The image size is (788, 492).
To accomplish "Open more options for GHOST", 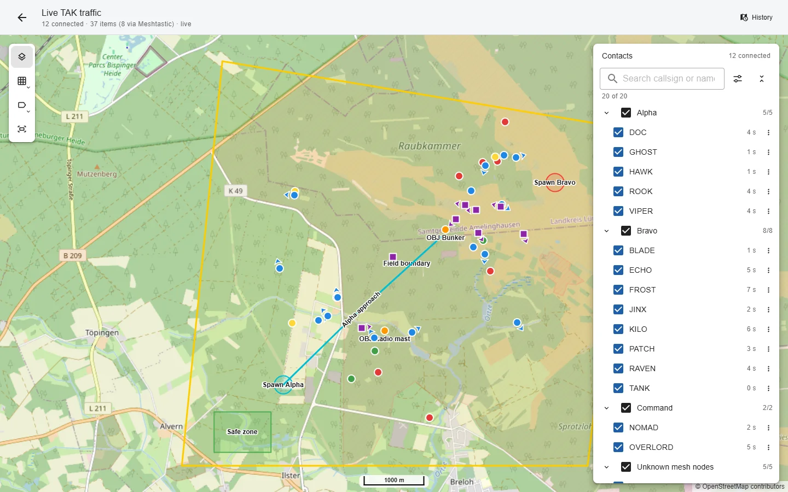I will pyautogui.click(x=768, y=152).
